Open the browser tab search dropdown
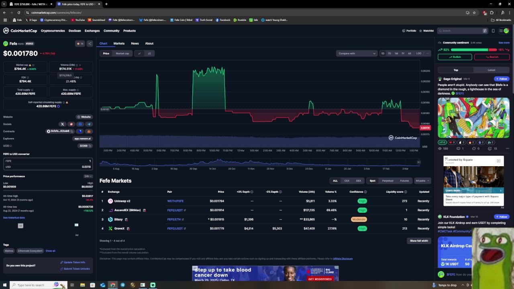The width and height of the screenshot is (514, 289). (4, 4)
